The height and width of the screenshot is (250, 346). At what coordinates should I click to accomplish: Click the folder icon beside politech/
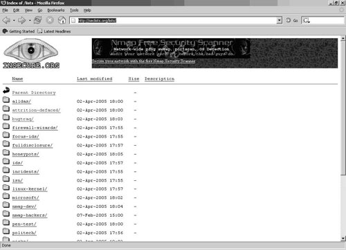(6, 231)
